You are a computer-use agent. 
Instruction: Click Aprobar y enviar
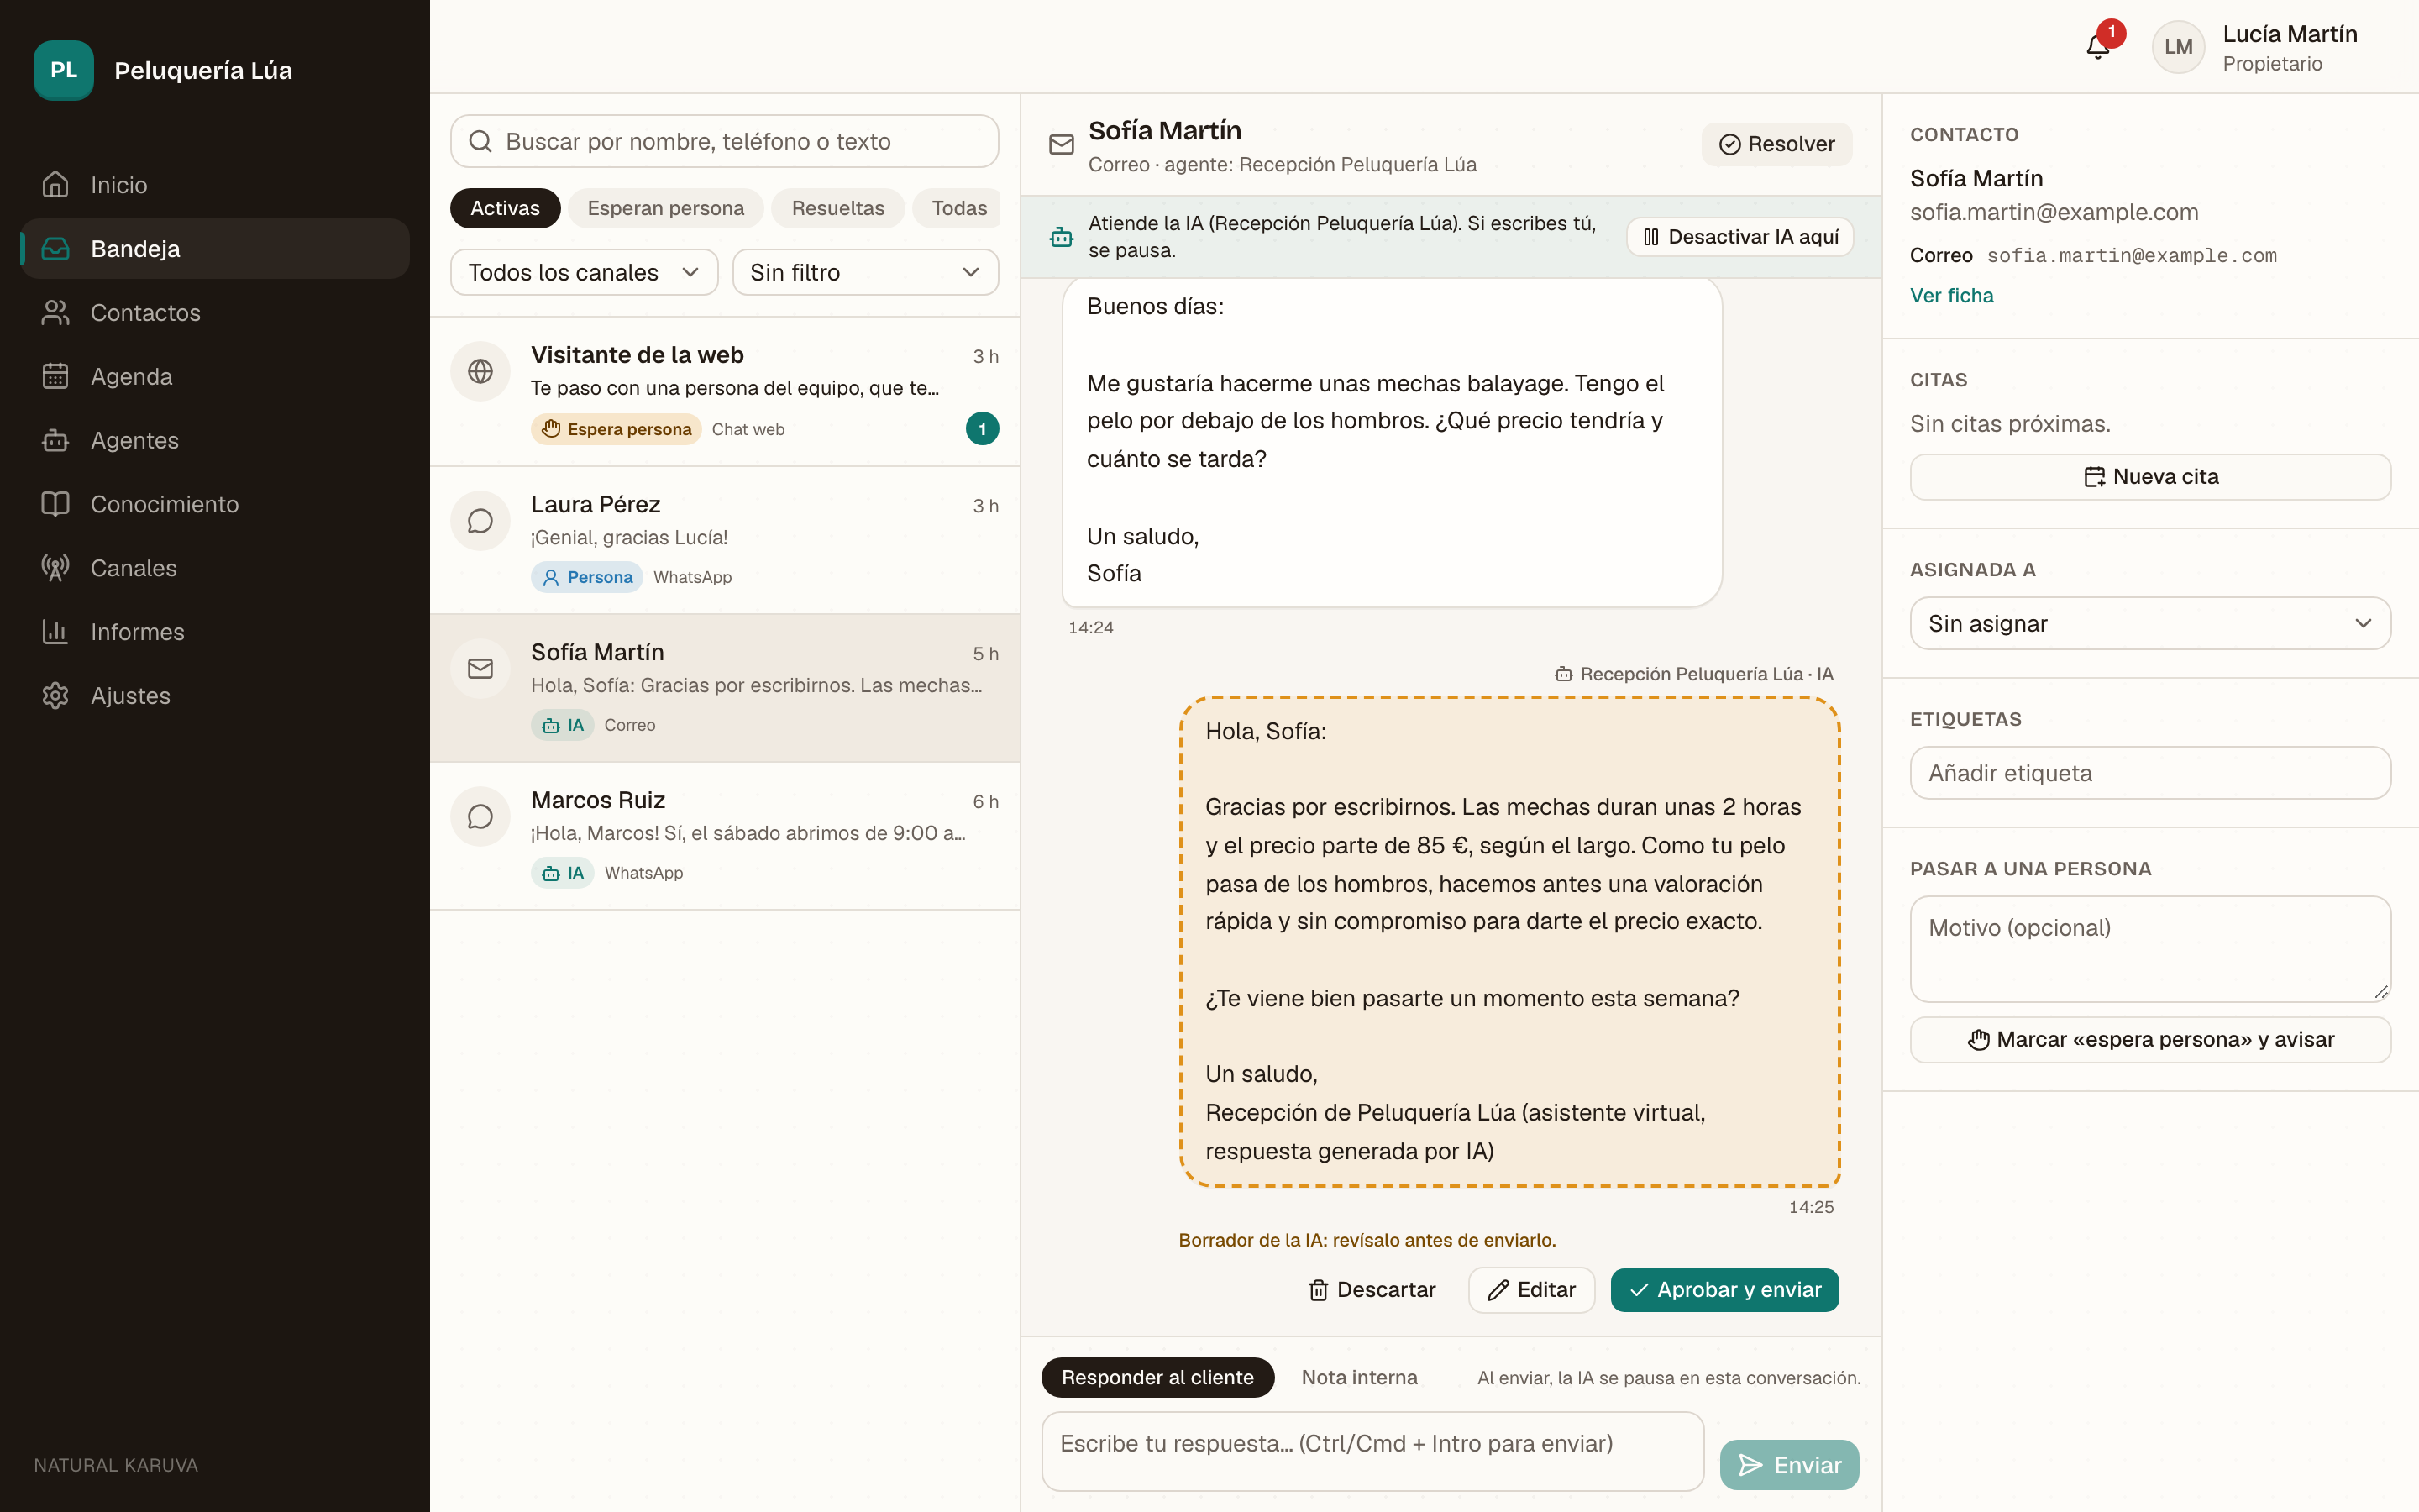1724,1290
